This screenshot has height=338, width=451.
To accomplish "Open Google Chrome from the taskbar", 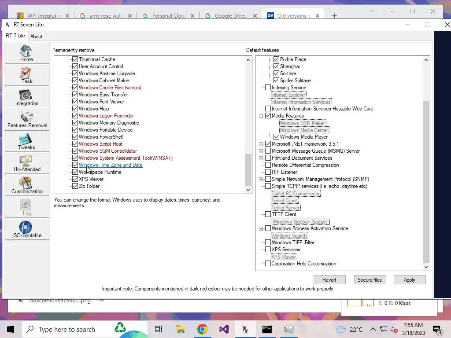I will [x=203, y=329].
